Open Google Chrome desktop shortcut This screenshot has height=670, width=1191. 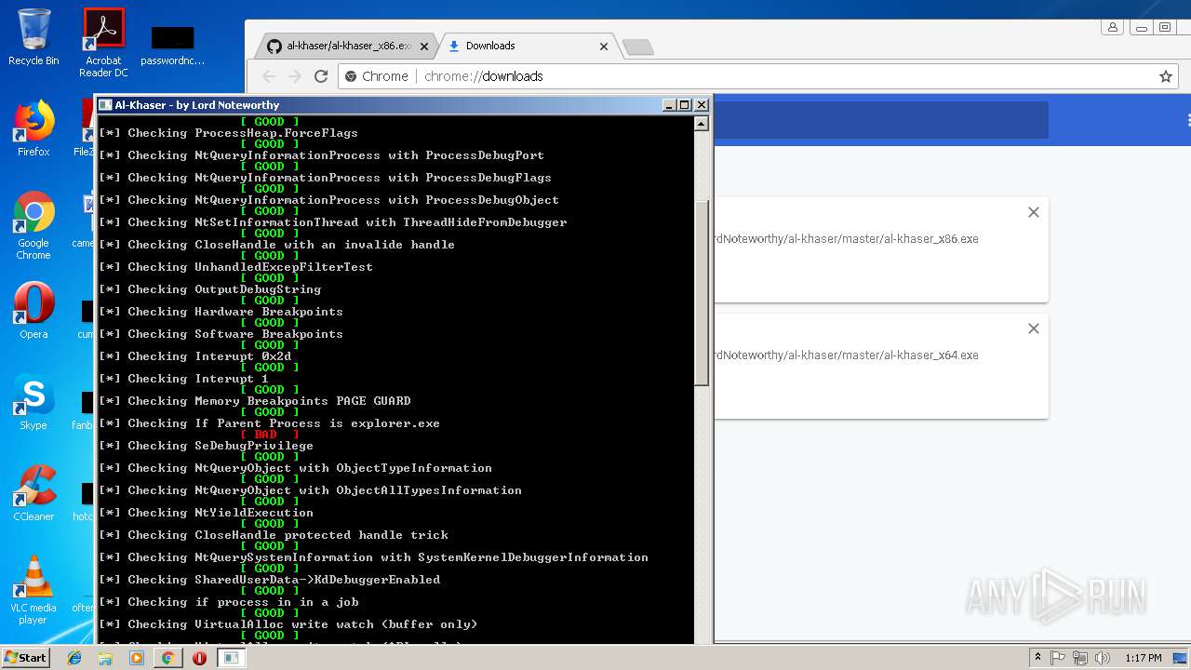[33, 225]
